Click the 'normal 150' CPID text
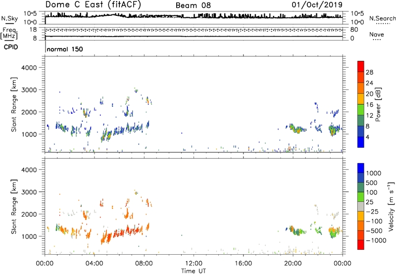396x274 pixels. point(65,49)
